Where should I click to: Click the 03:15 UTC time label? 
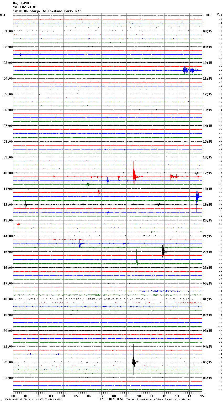click(208, 331)
